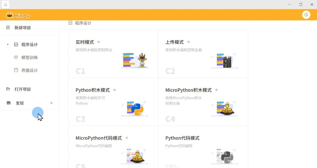Viewport: 317px width, 168px height.
Task: Select 界面设计 in the sidebar
Action: point(29,70)
